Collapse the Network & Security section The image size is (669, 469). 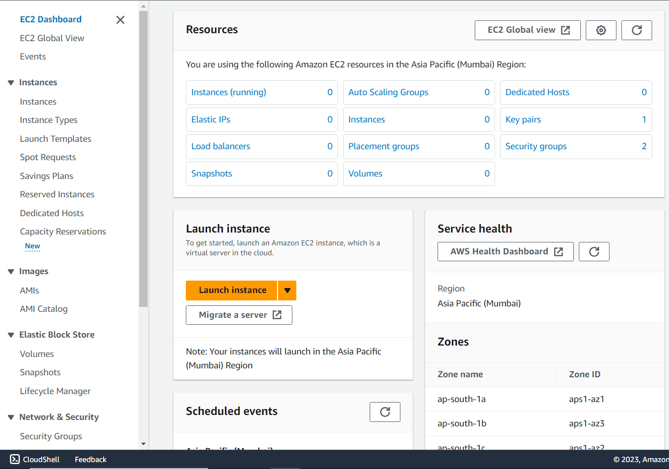pyautogui.click(x=10, y=417)
